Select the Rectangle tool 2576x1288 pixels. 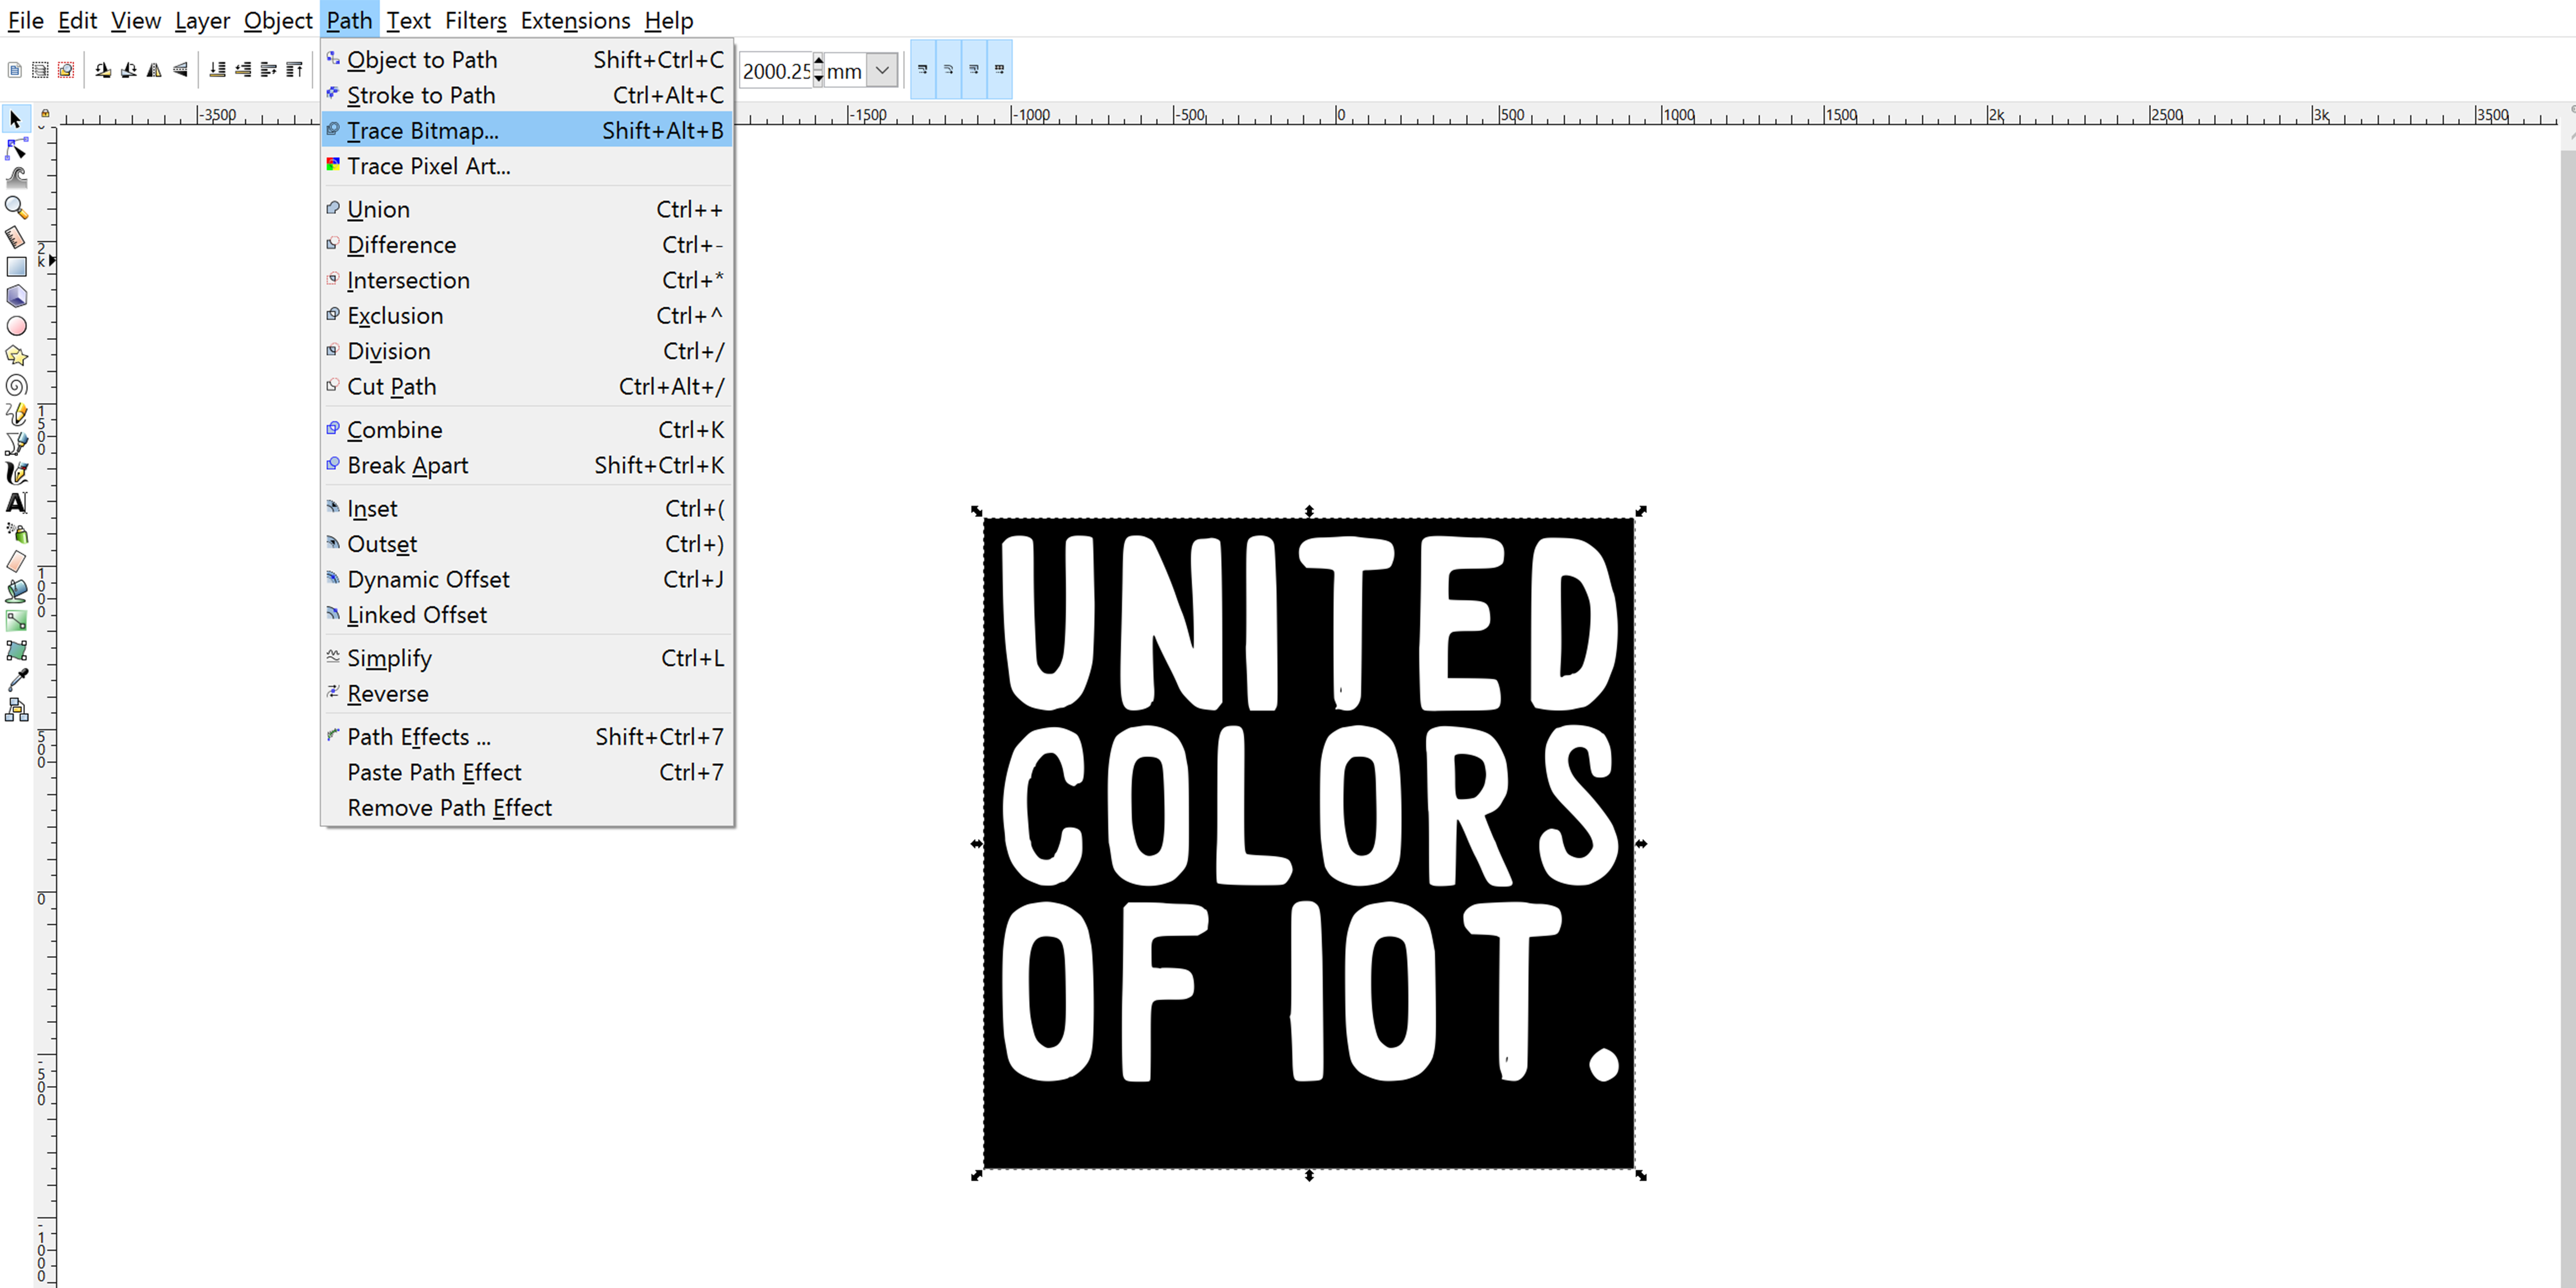pos(16,267)
